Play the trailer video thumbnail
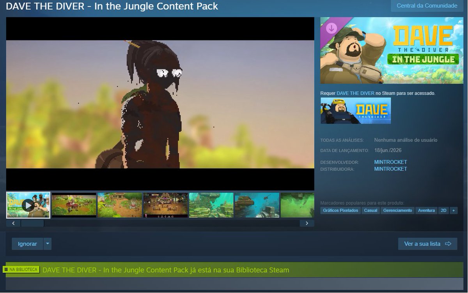 click(28, 205)
